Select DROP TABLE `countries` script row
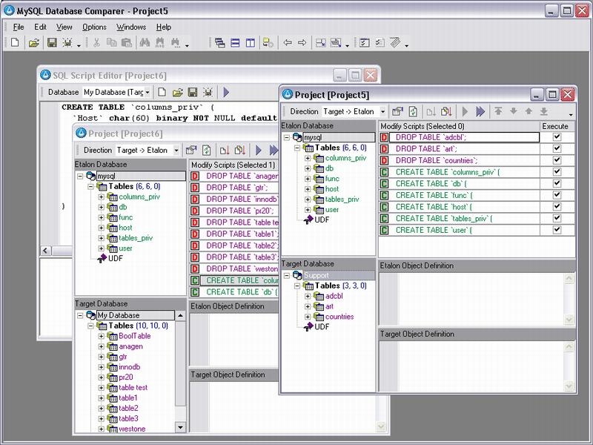 click(x=436, y=160)
